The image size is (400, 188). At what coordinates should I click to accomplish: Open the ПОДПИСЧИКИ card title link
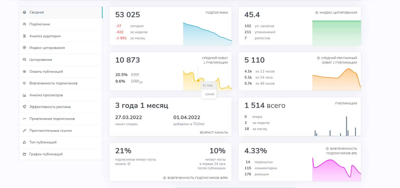(x=217, y=13)
